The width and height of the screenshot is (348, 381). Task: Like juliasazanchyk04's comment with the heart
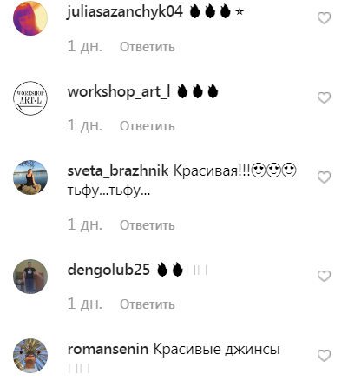pyautogui.click(x=324, y=18)
